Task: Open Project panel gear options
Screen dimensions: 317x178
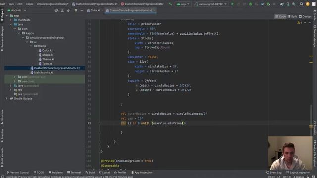Action: click(76, 10)
